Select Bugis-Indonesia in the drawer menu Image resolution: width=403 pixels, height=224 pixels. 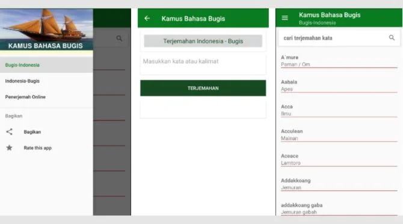point(46,65)
